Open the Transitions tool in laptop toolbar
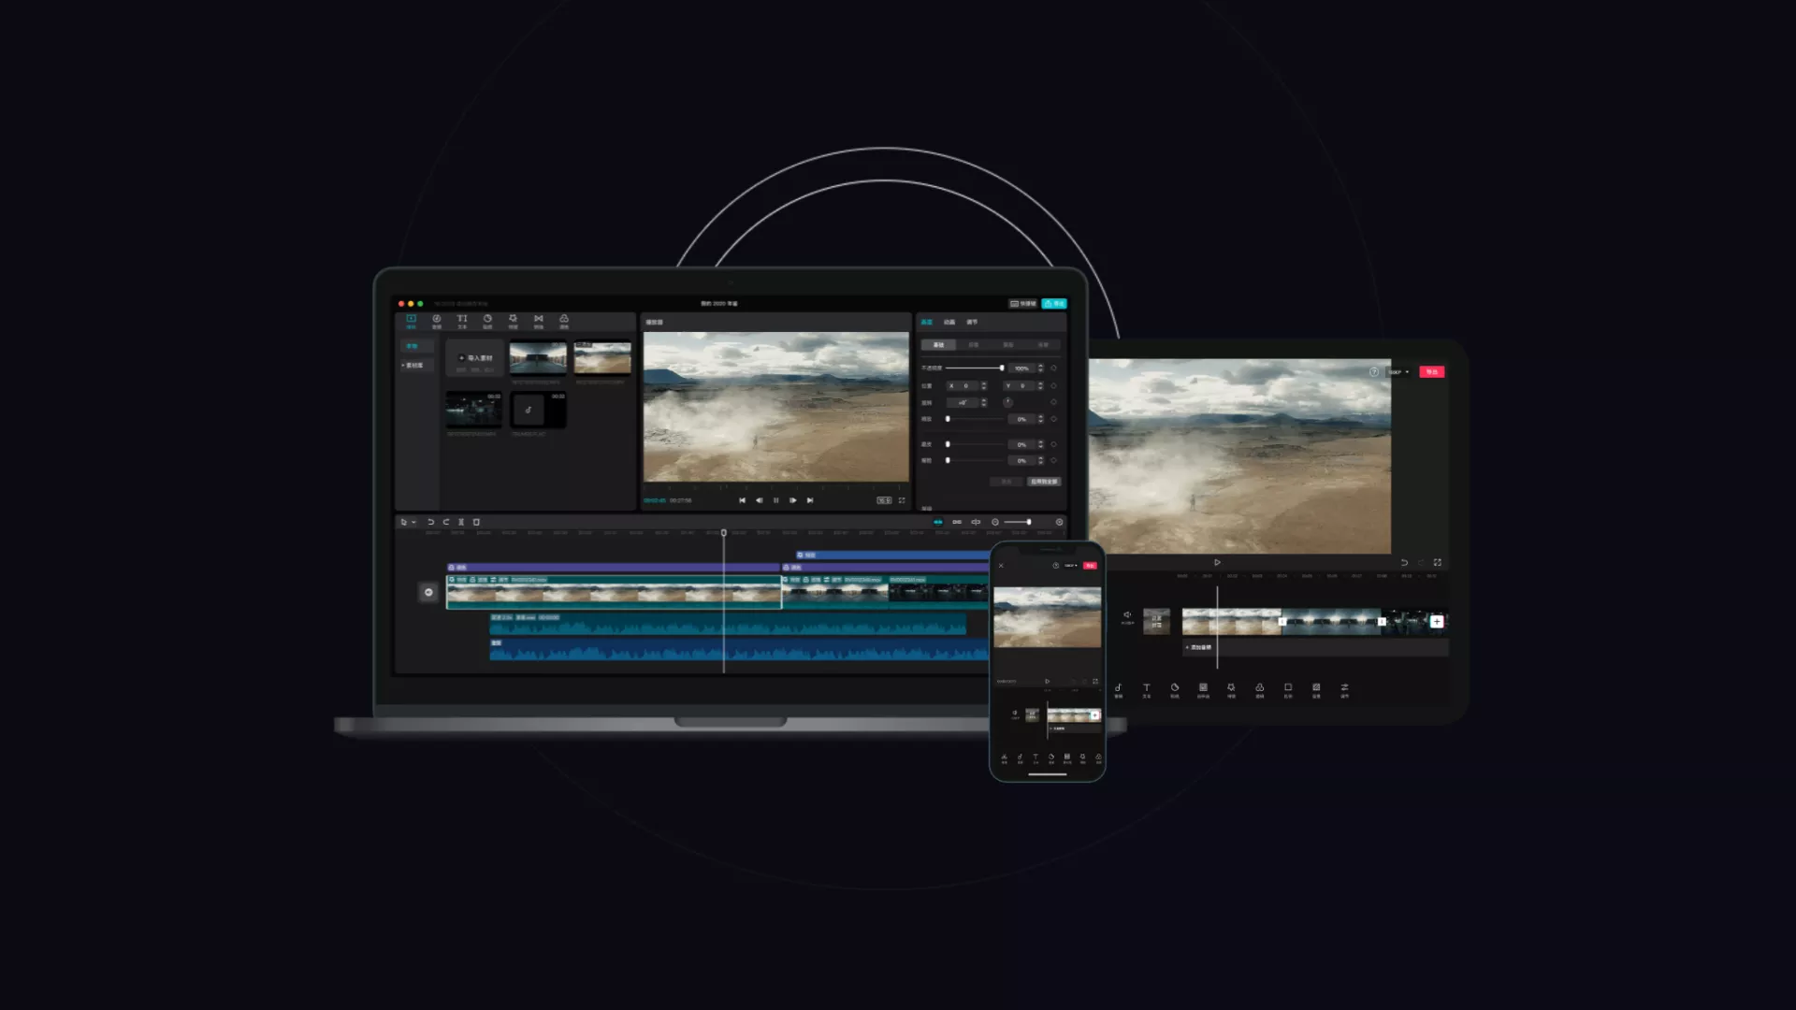1796x1010 pixels. point(539,321)
